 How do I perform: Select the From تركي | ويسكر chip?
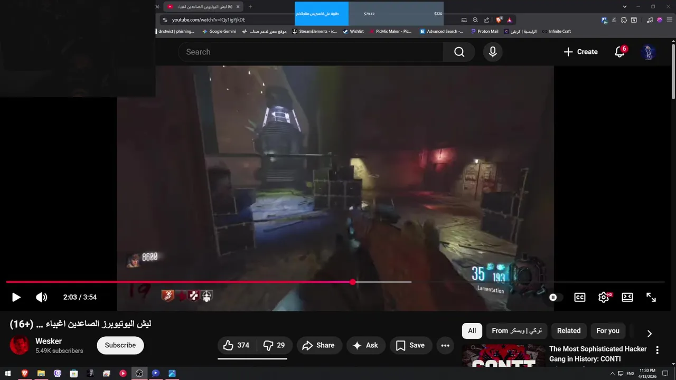517,331
